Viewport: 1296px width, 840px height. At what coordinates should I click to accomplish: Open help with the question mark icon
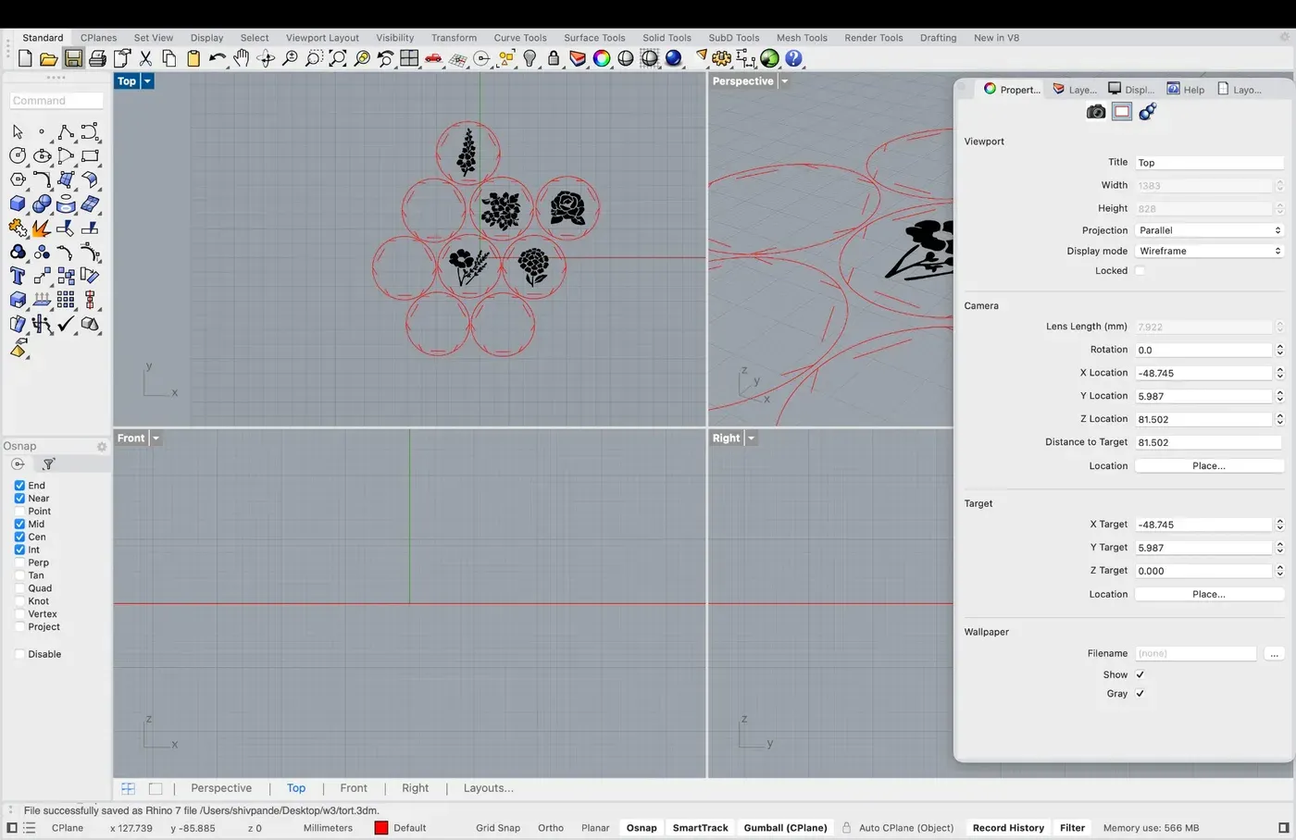[x=794, y=58]
